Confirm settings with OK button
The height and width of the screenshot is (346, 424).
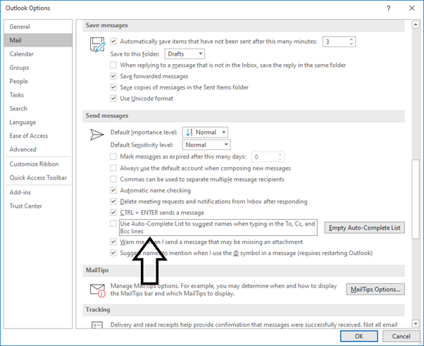358,336
